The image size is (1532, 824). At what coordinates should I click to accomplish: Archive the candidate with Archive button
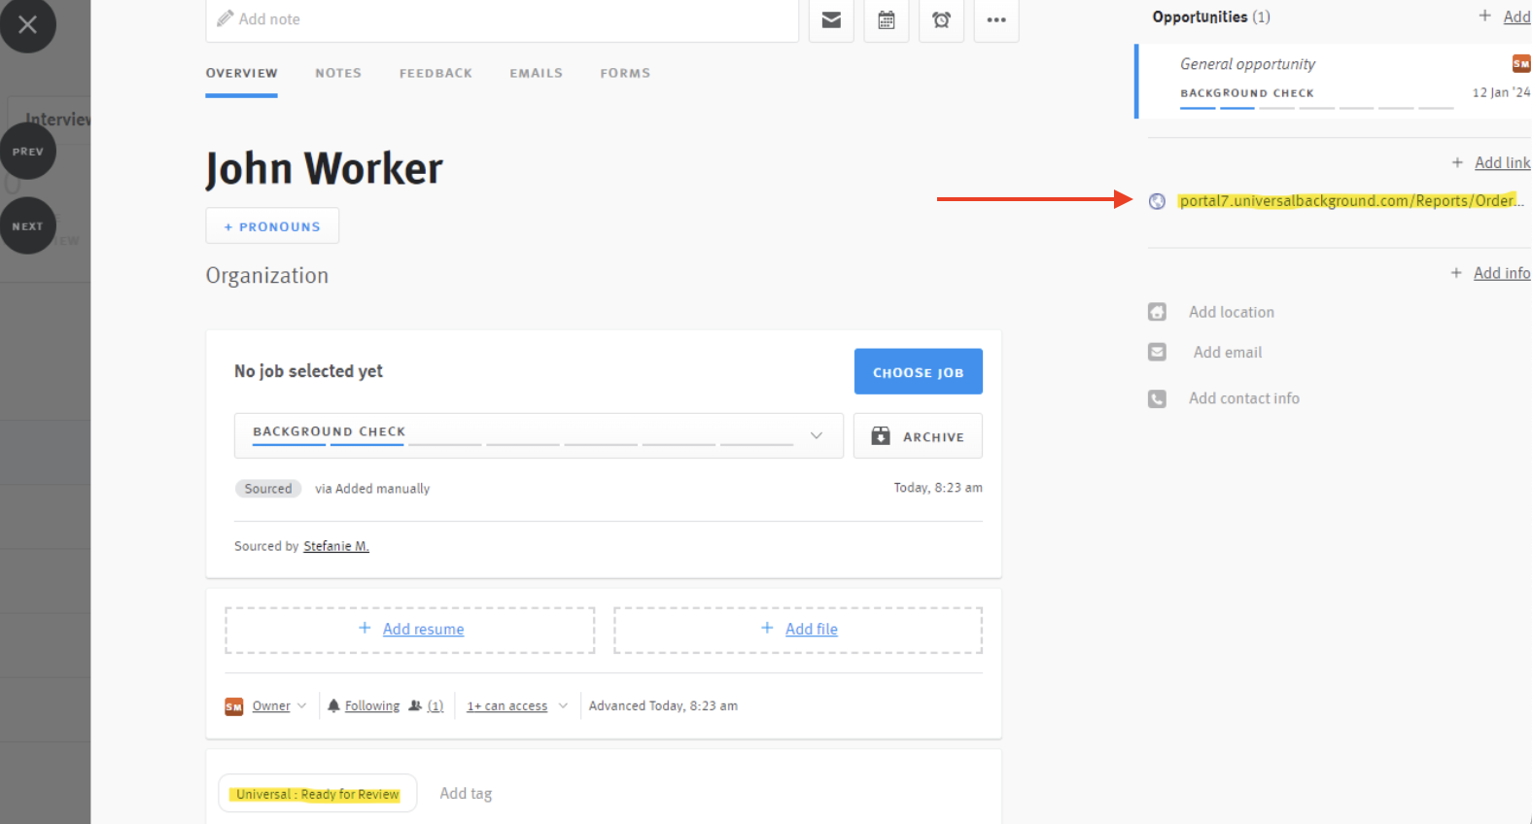click(918, 435)
